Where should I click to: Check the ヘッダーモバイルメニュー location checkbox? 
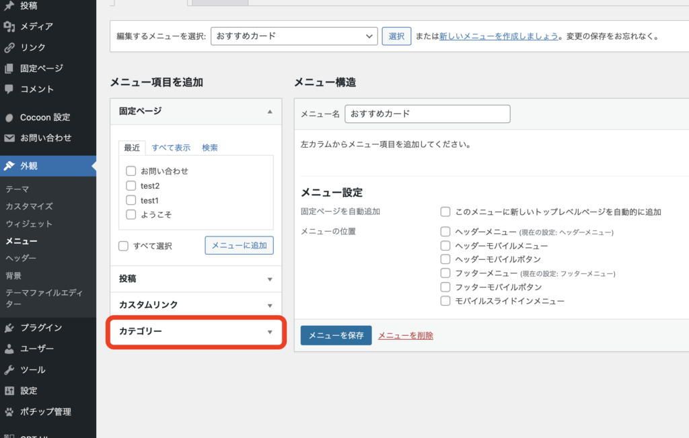445,245
